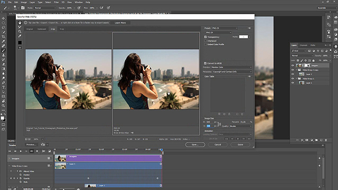Click the new group folder icon
This screenshot has width=338, height=190.
(x=316, y=140)
